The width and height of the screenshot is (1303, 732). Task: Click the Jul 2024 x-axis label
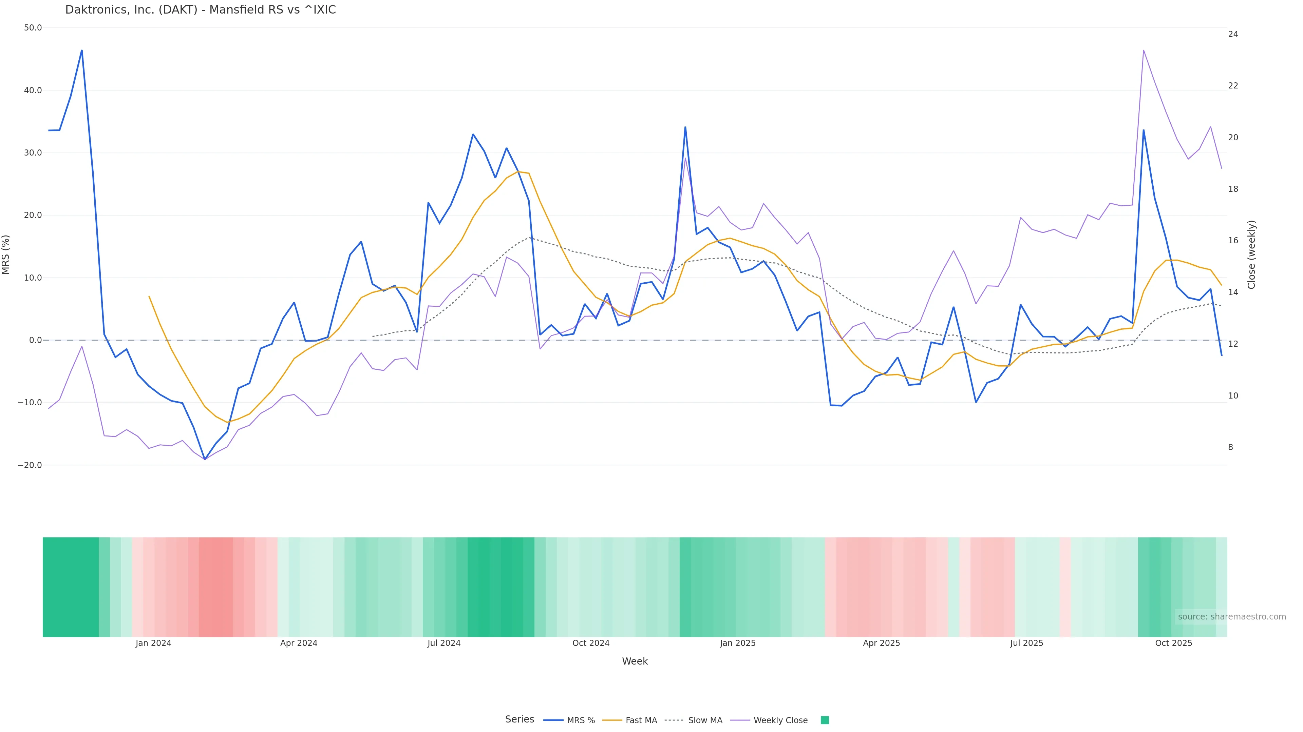(443, 643)
